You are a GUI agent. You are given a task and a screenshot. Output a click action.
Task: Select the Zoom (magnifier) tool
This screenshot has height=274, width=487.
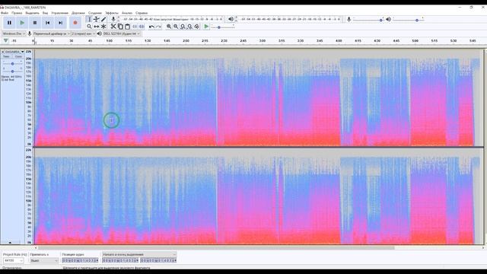90,27
